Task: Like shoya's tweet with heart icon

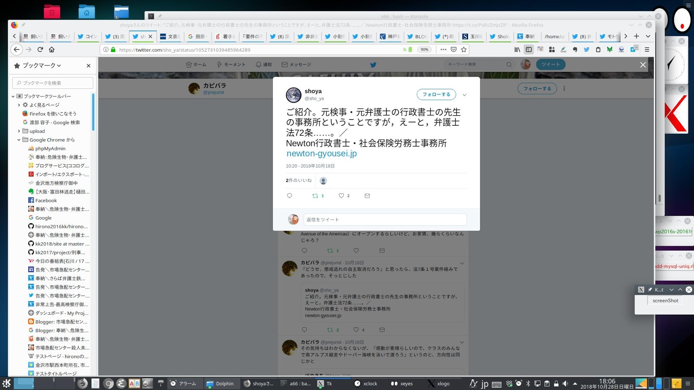Action: 341,196
